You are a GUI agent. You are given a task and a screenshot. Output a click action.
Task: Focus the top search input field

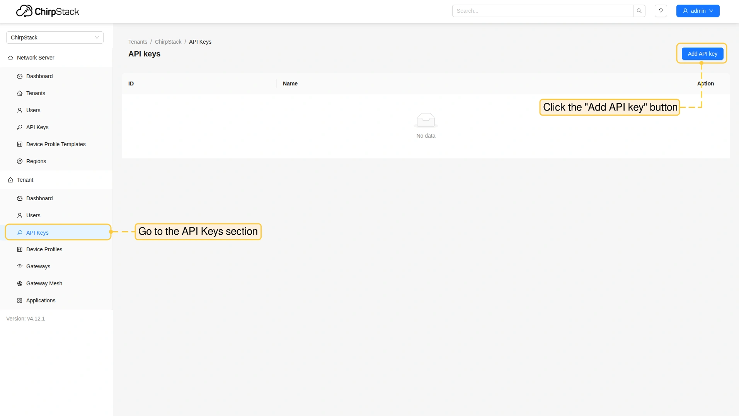[x=542, y=11]
